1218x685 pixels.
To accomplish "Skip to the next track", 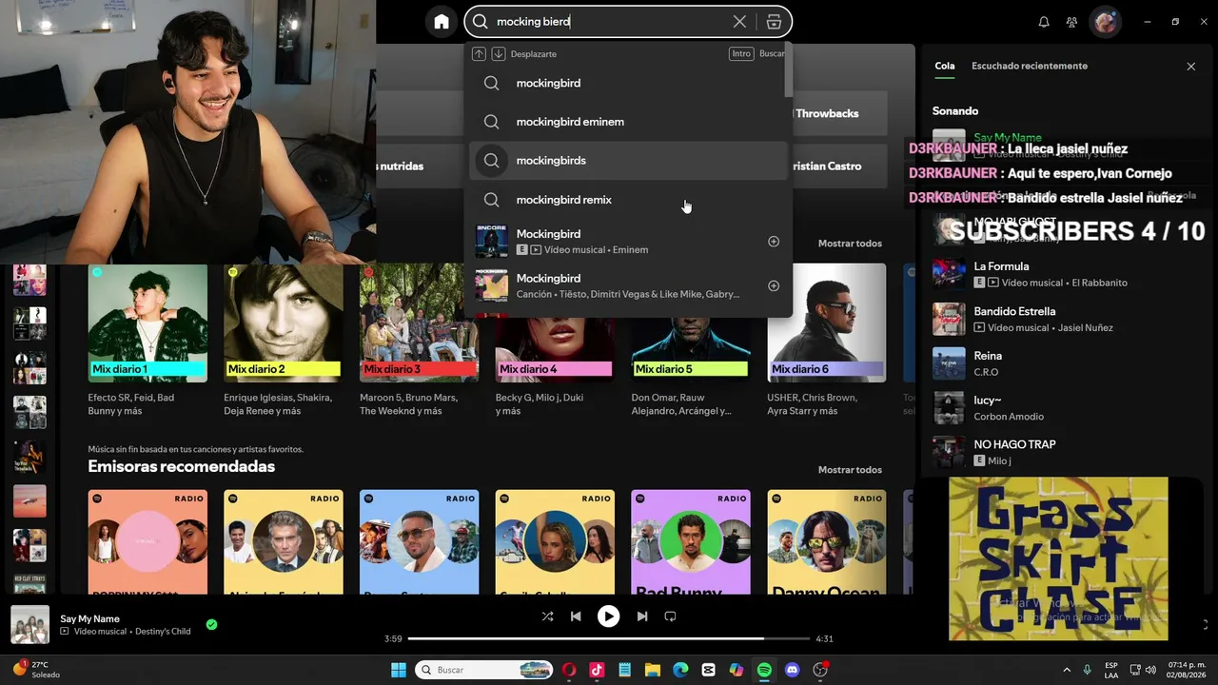I will [642, 616].
